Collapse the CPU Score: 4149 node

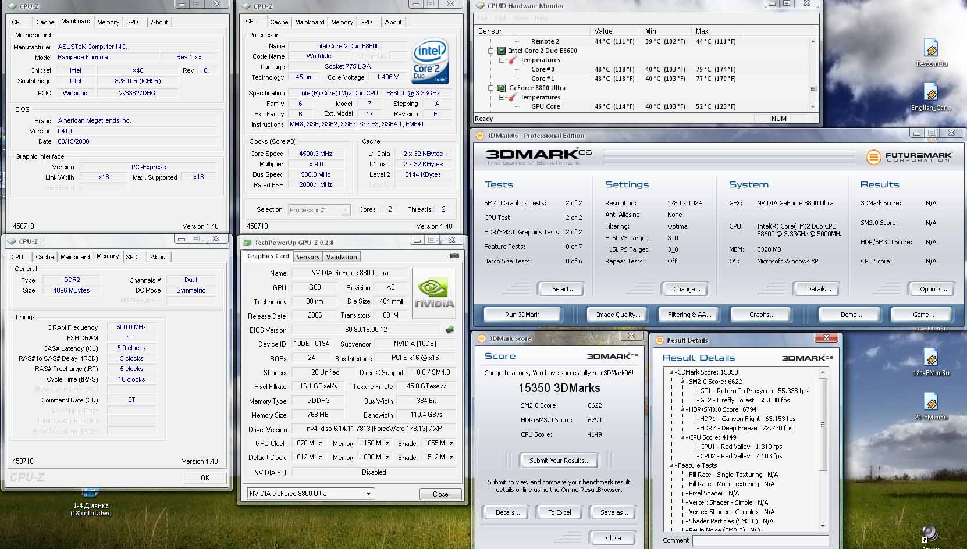[x=683, y=437]
